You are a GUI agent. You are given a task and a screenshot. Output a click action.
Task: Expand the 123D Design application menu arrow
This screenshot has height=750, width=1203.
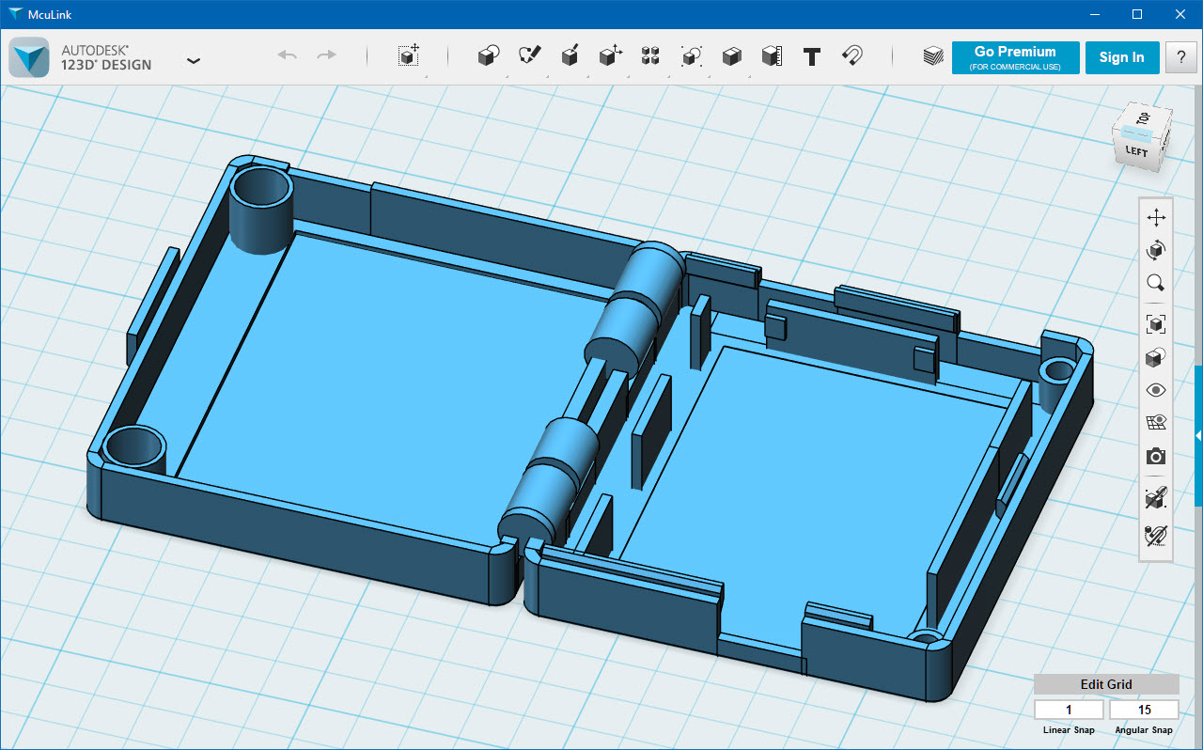(194, 60)
